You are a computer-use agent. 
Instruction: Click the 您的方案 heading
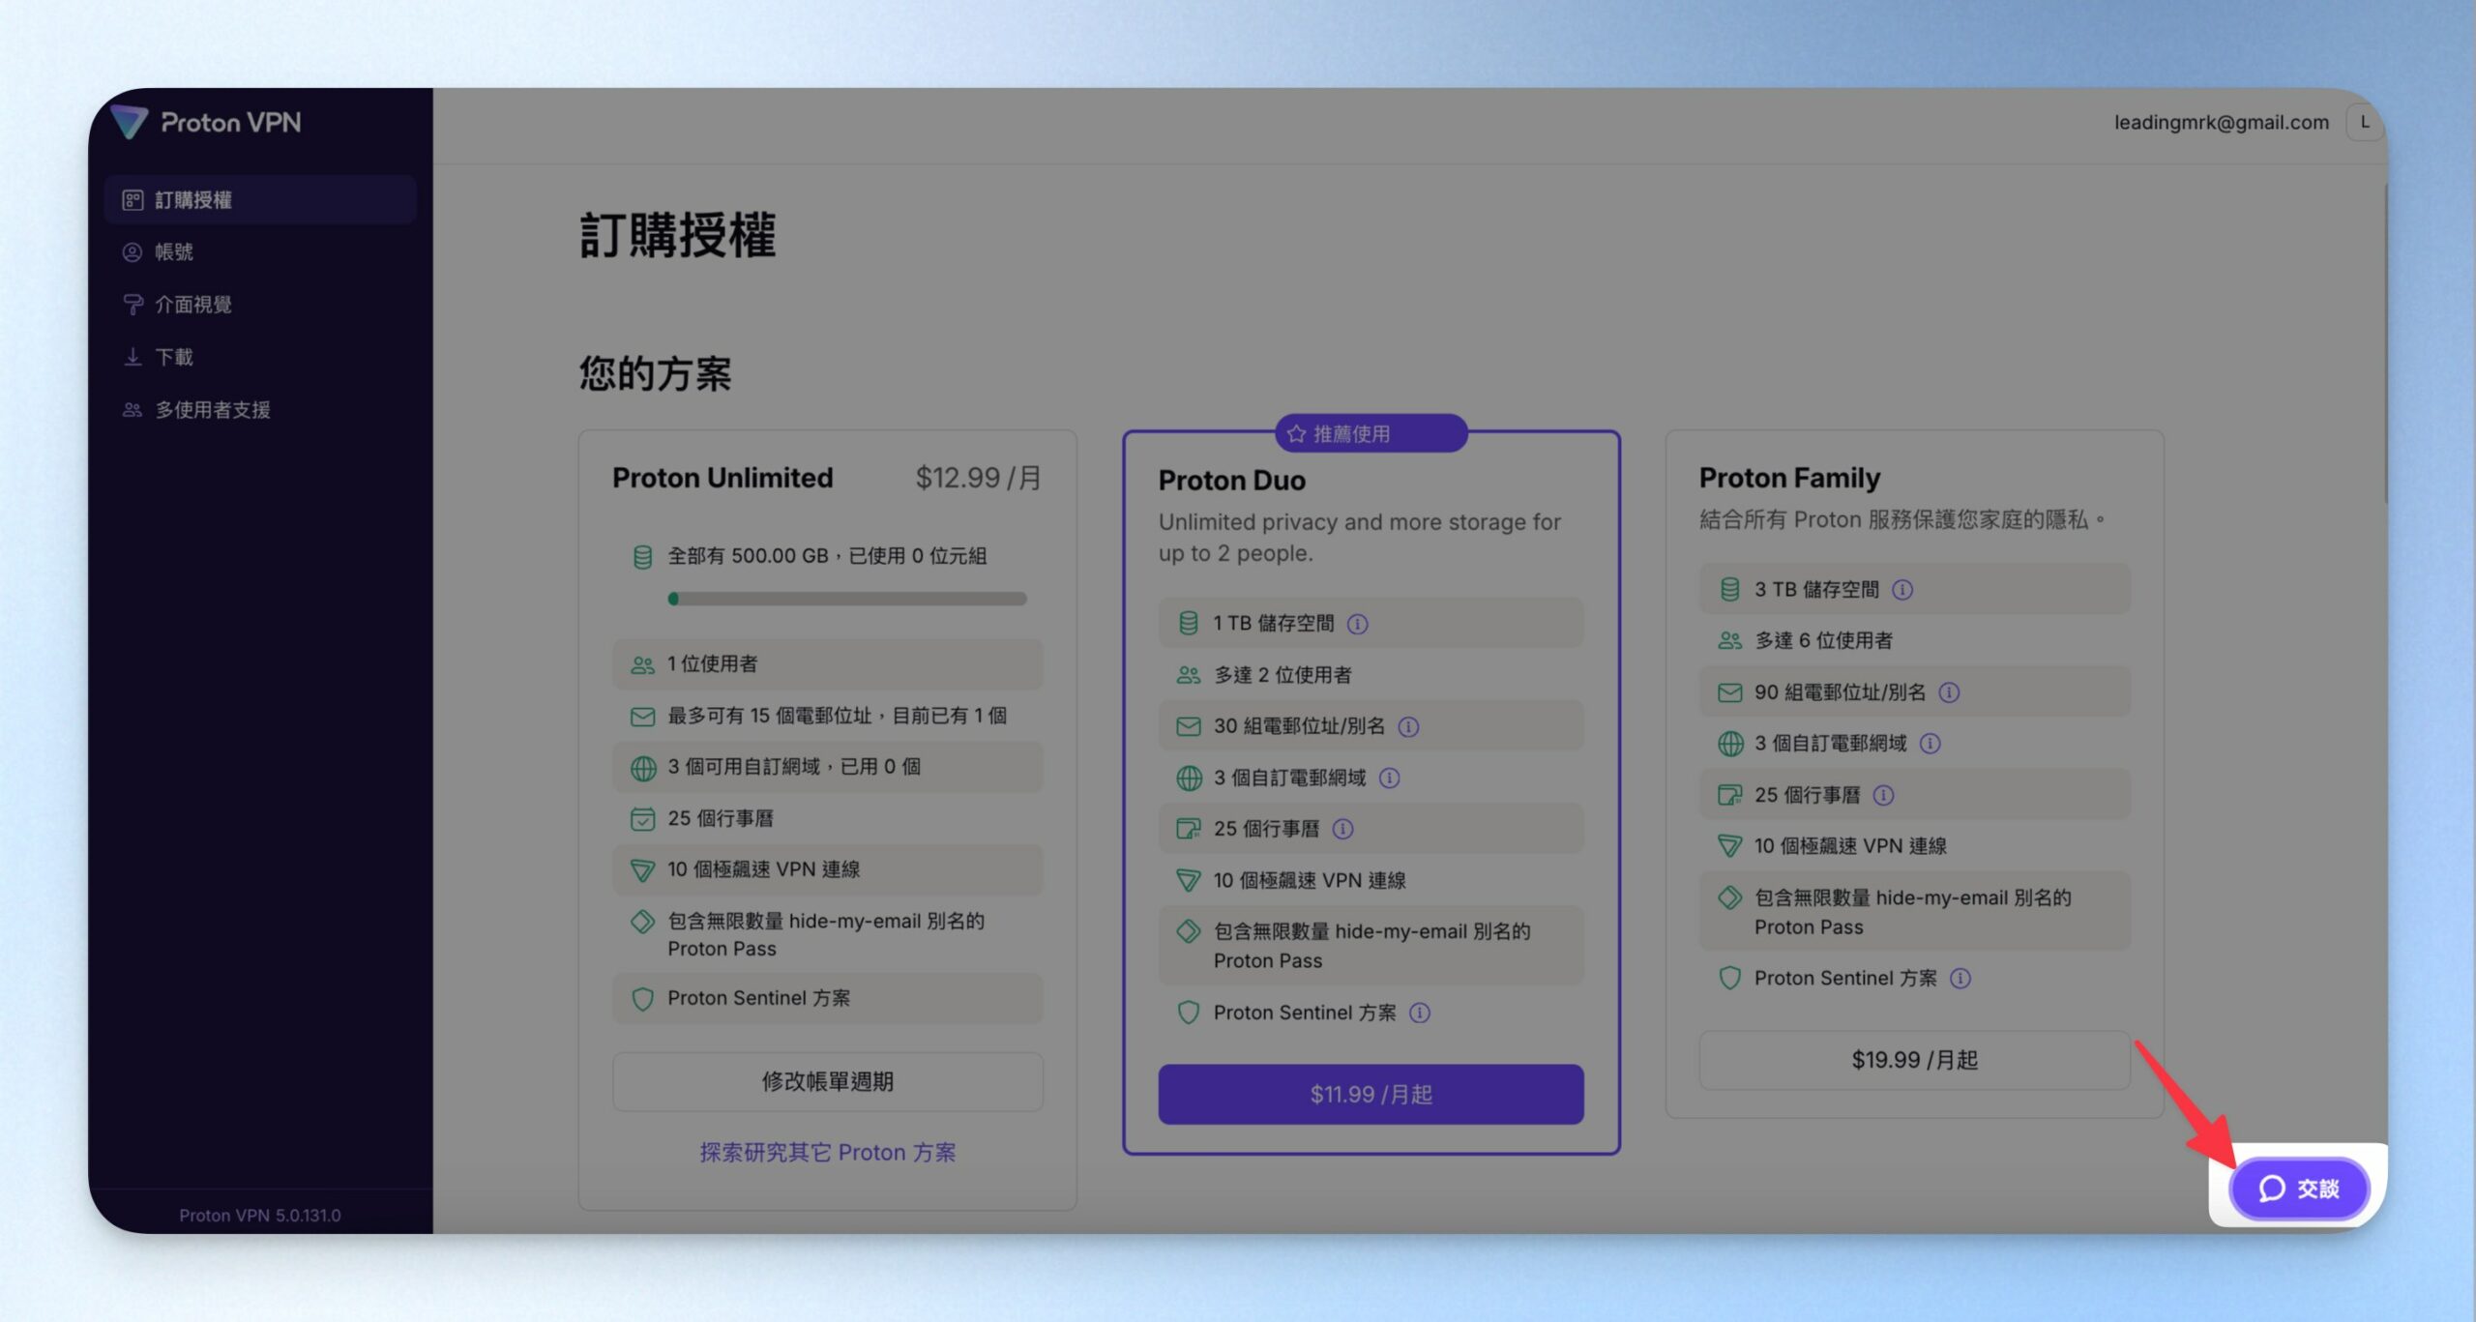(x=655, y=373)
